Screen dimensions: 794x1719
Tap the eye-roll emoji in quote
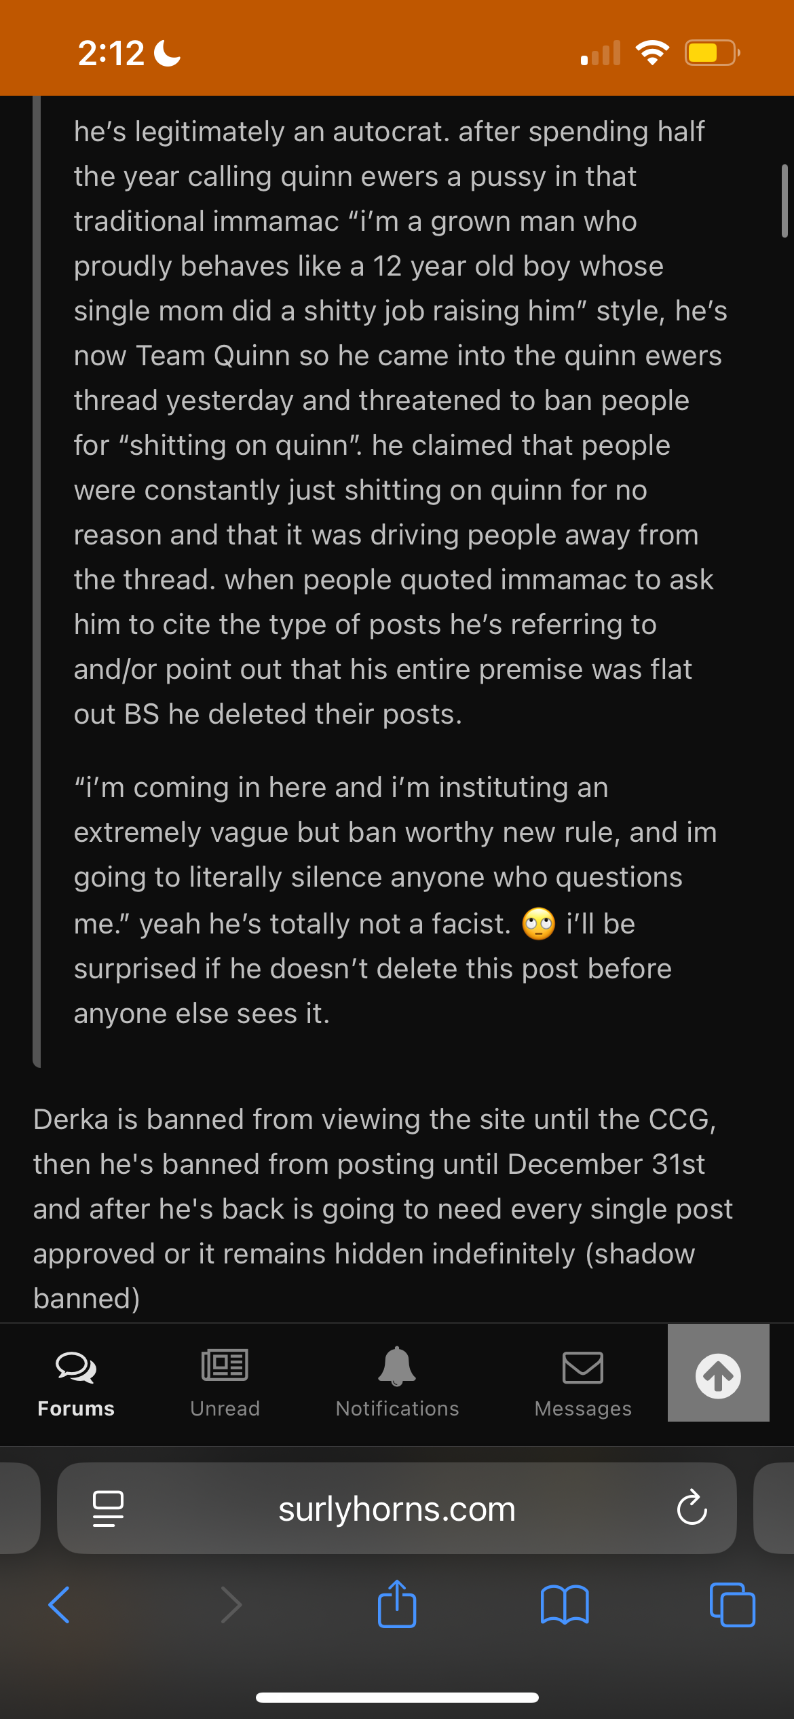[x=539, y=923]
